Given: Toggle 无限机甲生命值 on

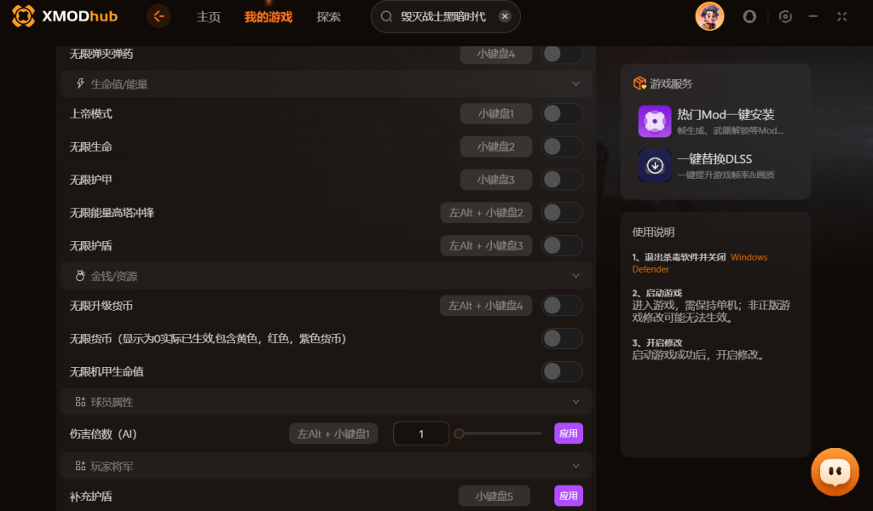Looking at the screenshot, I should [x=562, y=371].
